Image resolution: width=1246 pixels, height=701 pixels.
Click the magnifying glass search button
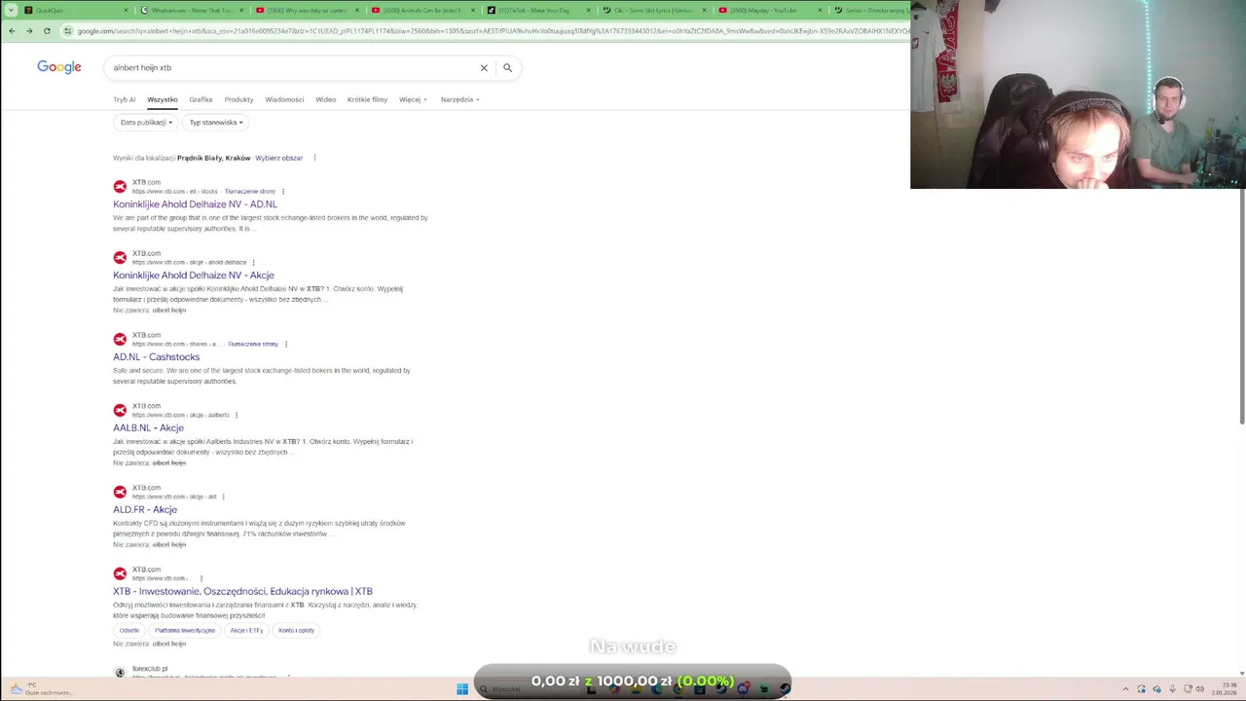coord(507,68)
